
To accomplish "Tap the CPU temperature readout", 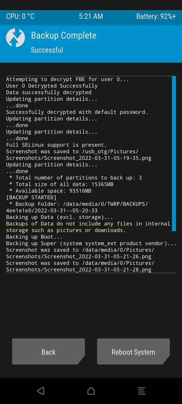I will (x=20, y=16).
